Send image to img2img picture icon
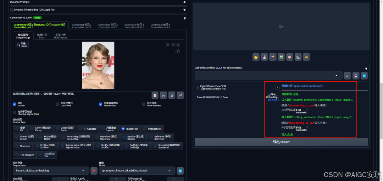Viewport: 383px width, 181px height. click(281, 57)
